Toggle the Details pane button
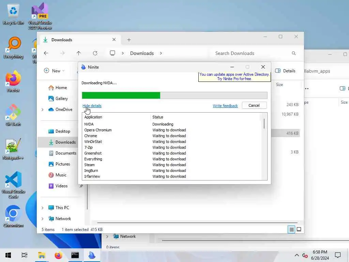Screen dimensions: 349x262 point(285,71)
